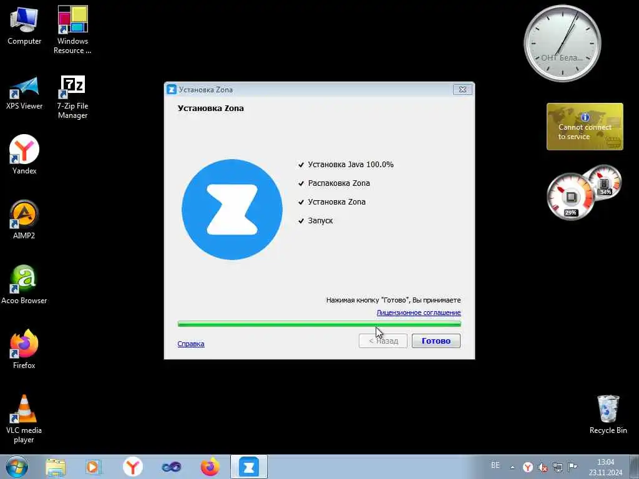Click the Готово button in installer
Viewport: 639px width, 479px height.
click(436, 341)
